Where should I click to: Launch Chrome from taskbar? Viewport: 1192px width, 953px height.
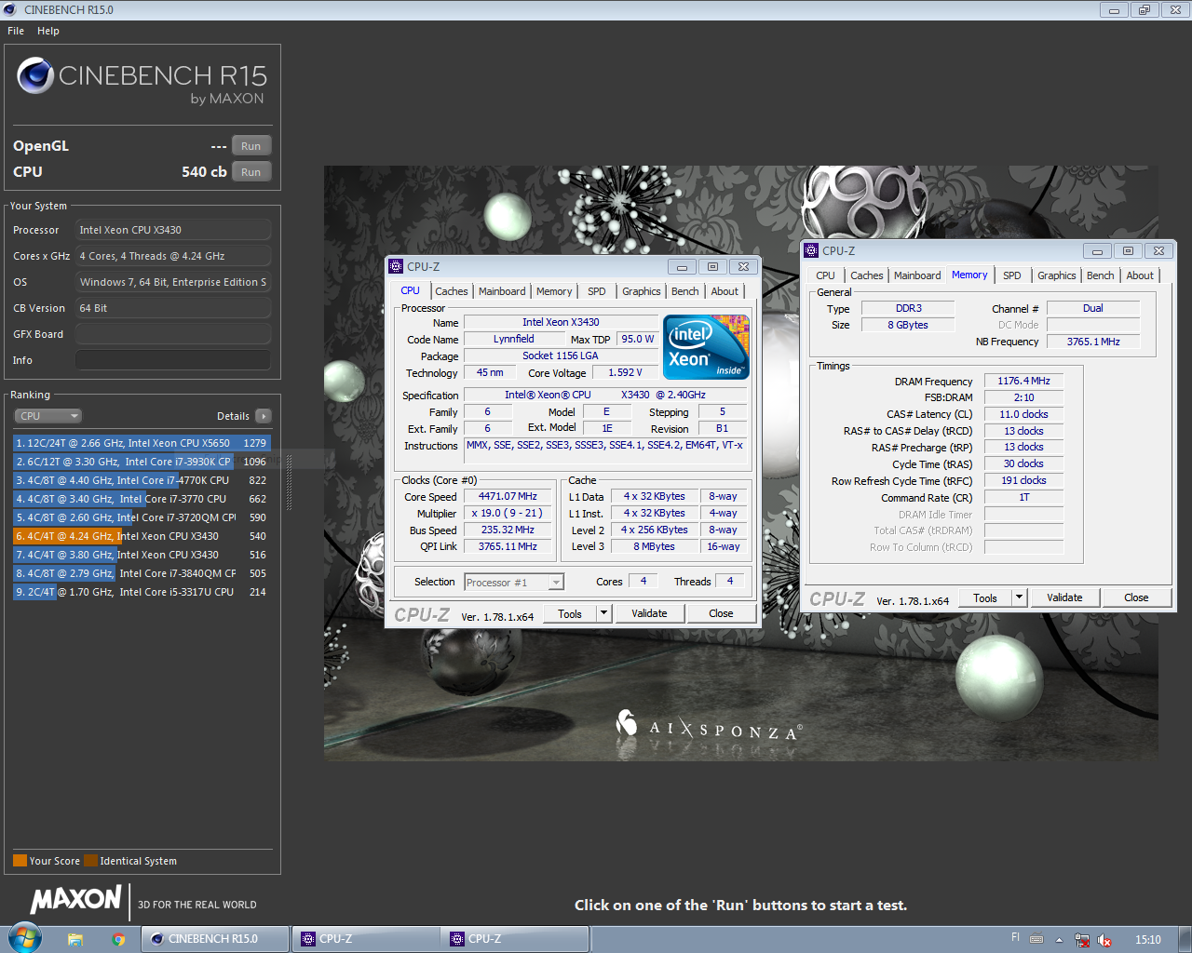click(x=118, y=939)
